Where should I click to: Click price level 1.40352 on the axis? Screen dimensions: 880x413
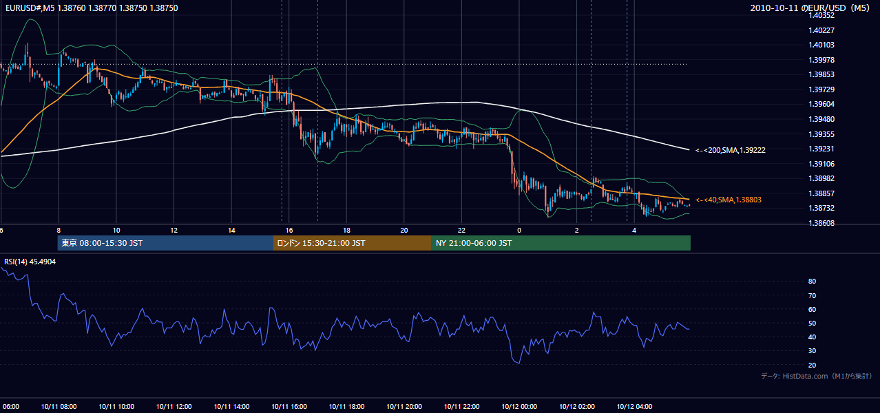(821, 15)
